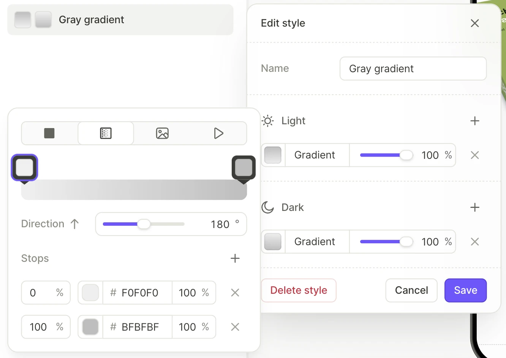Click the 180 degree direction value
506x358 pixels.
220,224
